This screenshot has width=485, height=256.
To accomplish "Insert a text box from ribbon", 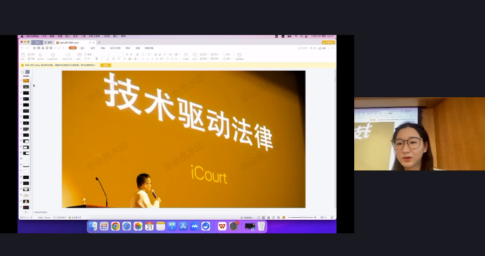I will tap(186, 56).
